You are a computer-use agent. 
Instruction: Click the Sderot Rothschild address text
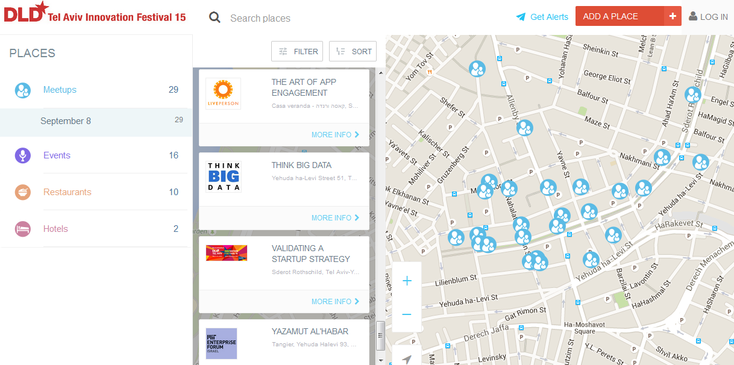click(x=315, y=272)
